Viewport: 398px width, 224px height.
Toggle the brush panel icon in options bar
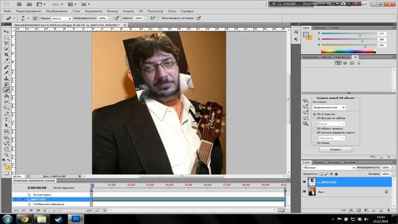point(35,18)
